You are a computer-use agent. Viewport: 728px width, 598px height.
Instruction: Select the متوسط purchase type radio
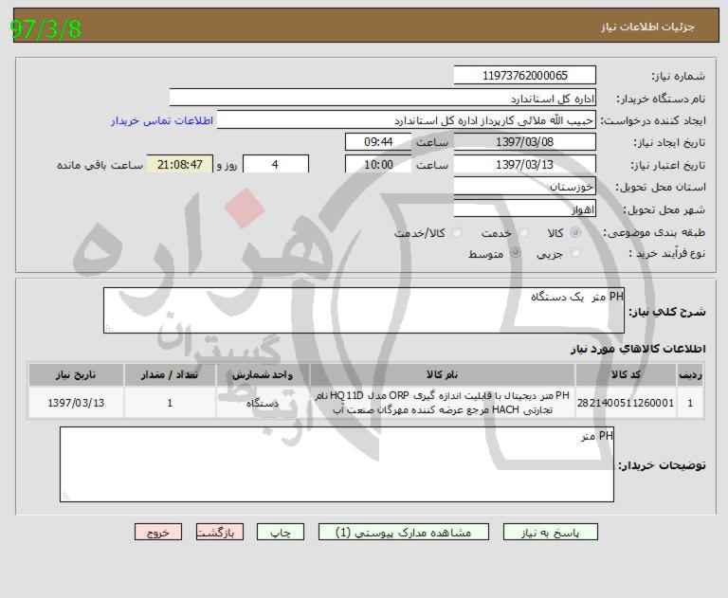pos(516,253)
